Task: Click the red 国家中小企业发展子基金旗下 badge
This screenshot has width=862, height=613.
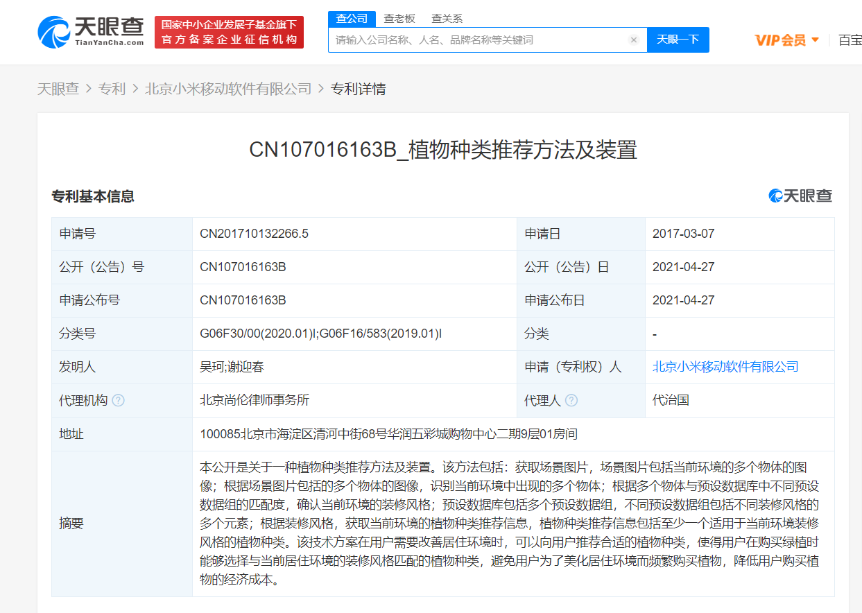Action: click(x=229, y=31)
